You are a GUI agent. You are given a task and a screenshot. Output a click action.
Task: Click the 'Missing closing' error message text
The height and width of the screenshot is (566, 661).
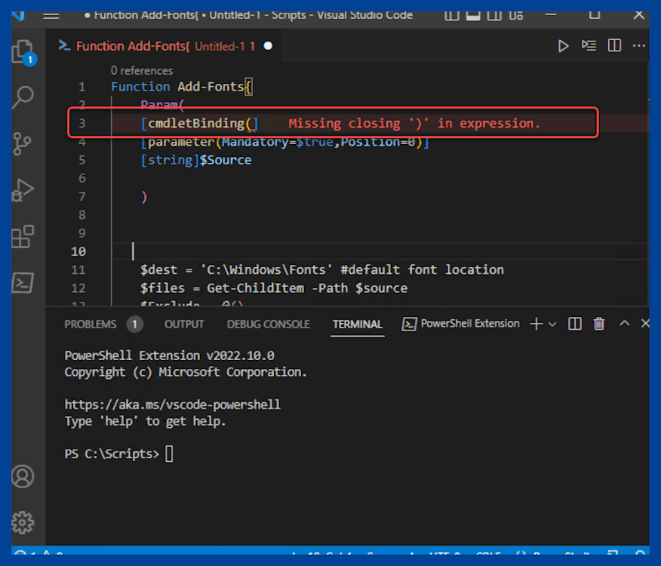point(414,123)
